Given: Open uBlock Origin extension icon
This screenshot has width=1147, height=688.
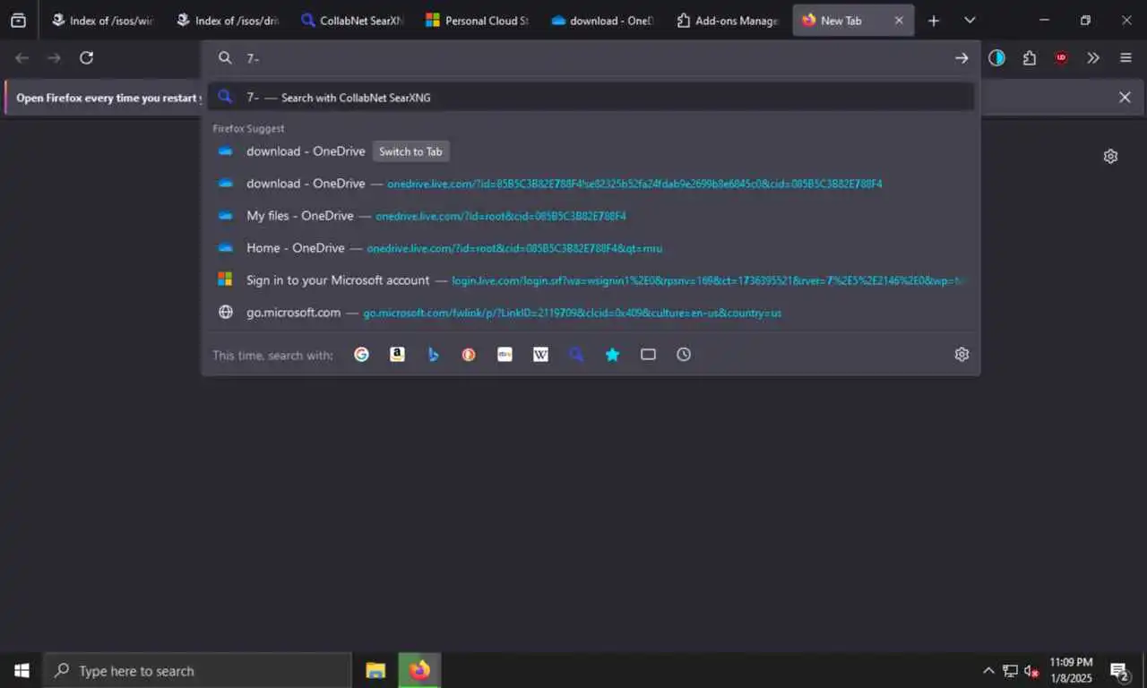Looking at the screenshot, I should 1061,58.
